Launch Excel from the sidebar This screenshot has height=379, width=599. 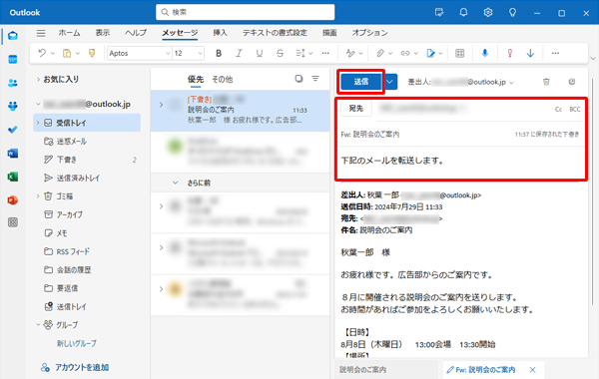tap(13, 177)
